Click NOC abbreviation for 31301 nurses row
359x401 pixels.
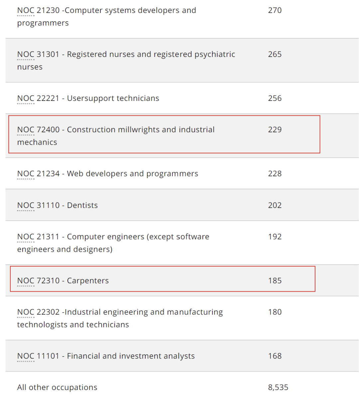pyautogui.click(x=26, y=54)
